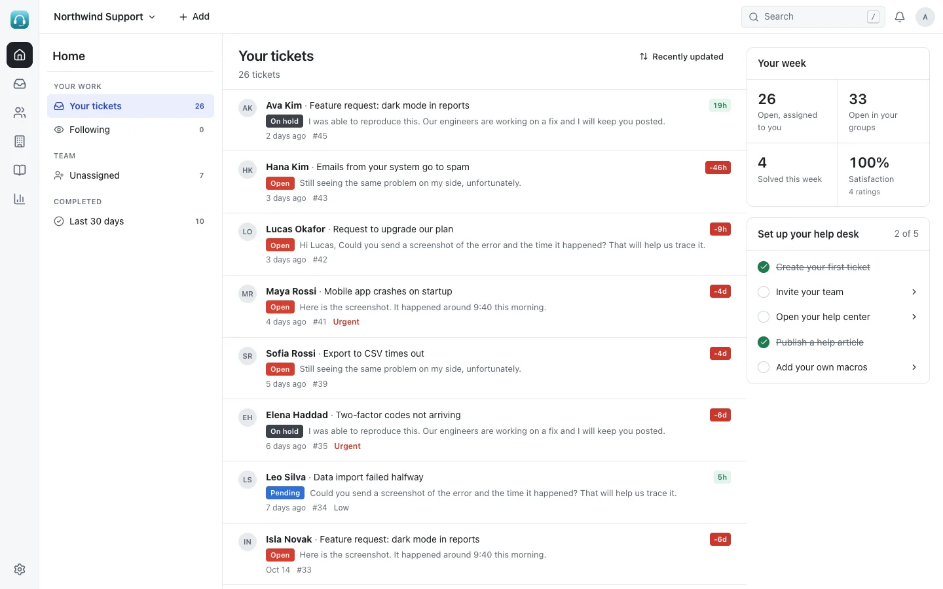Click the AK avatar for Ava Kim
The image size is (943, 589).
point(248,108)
